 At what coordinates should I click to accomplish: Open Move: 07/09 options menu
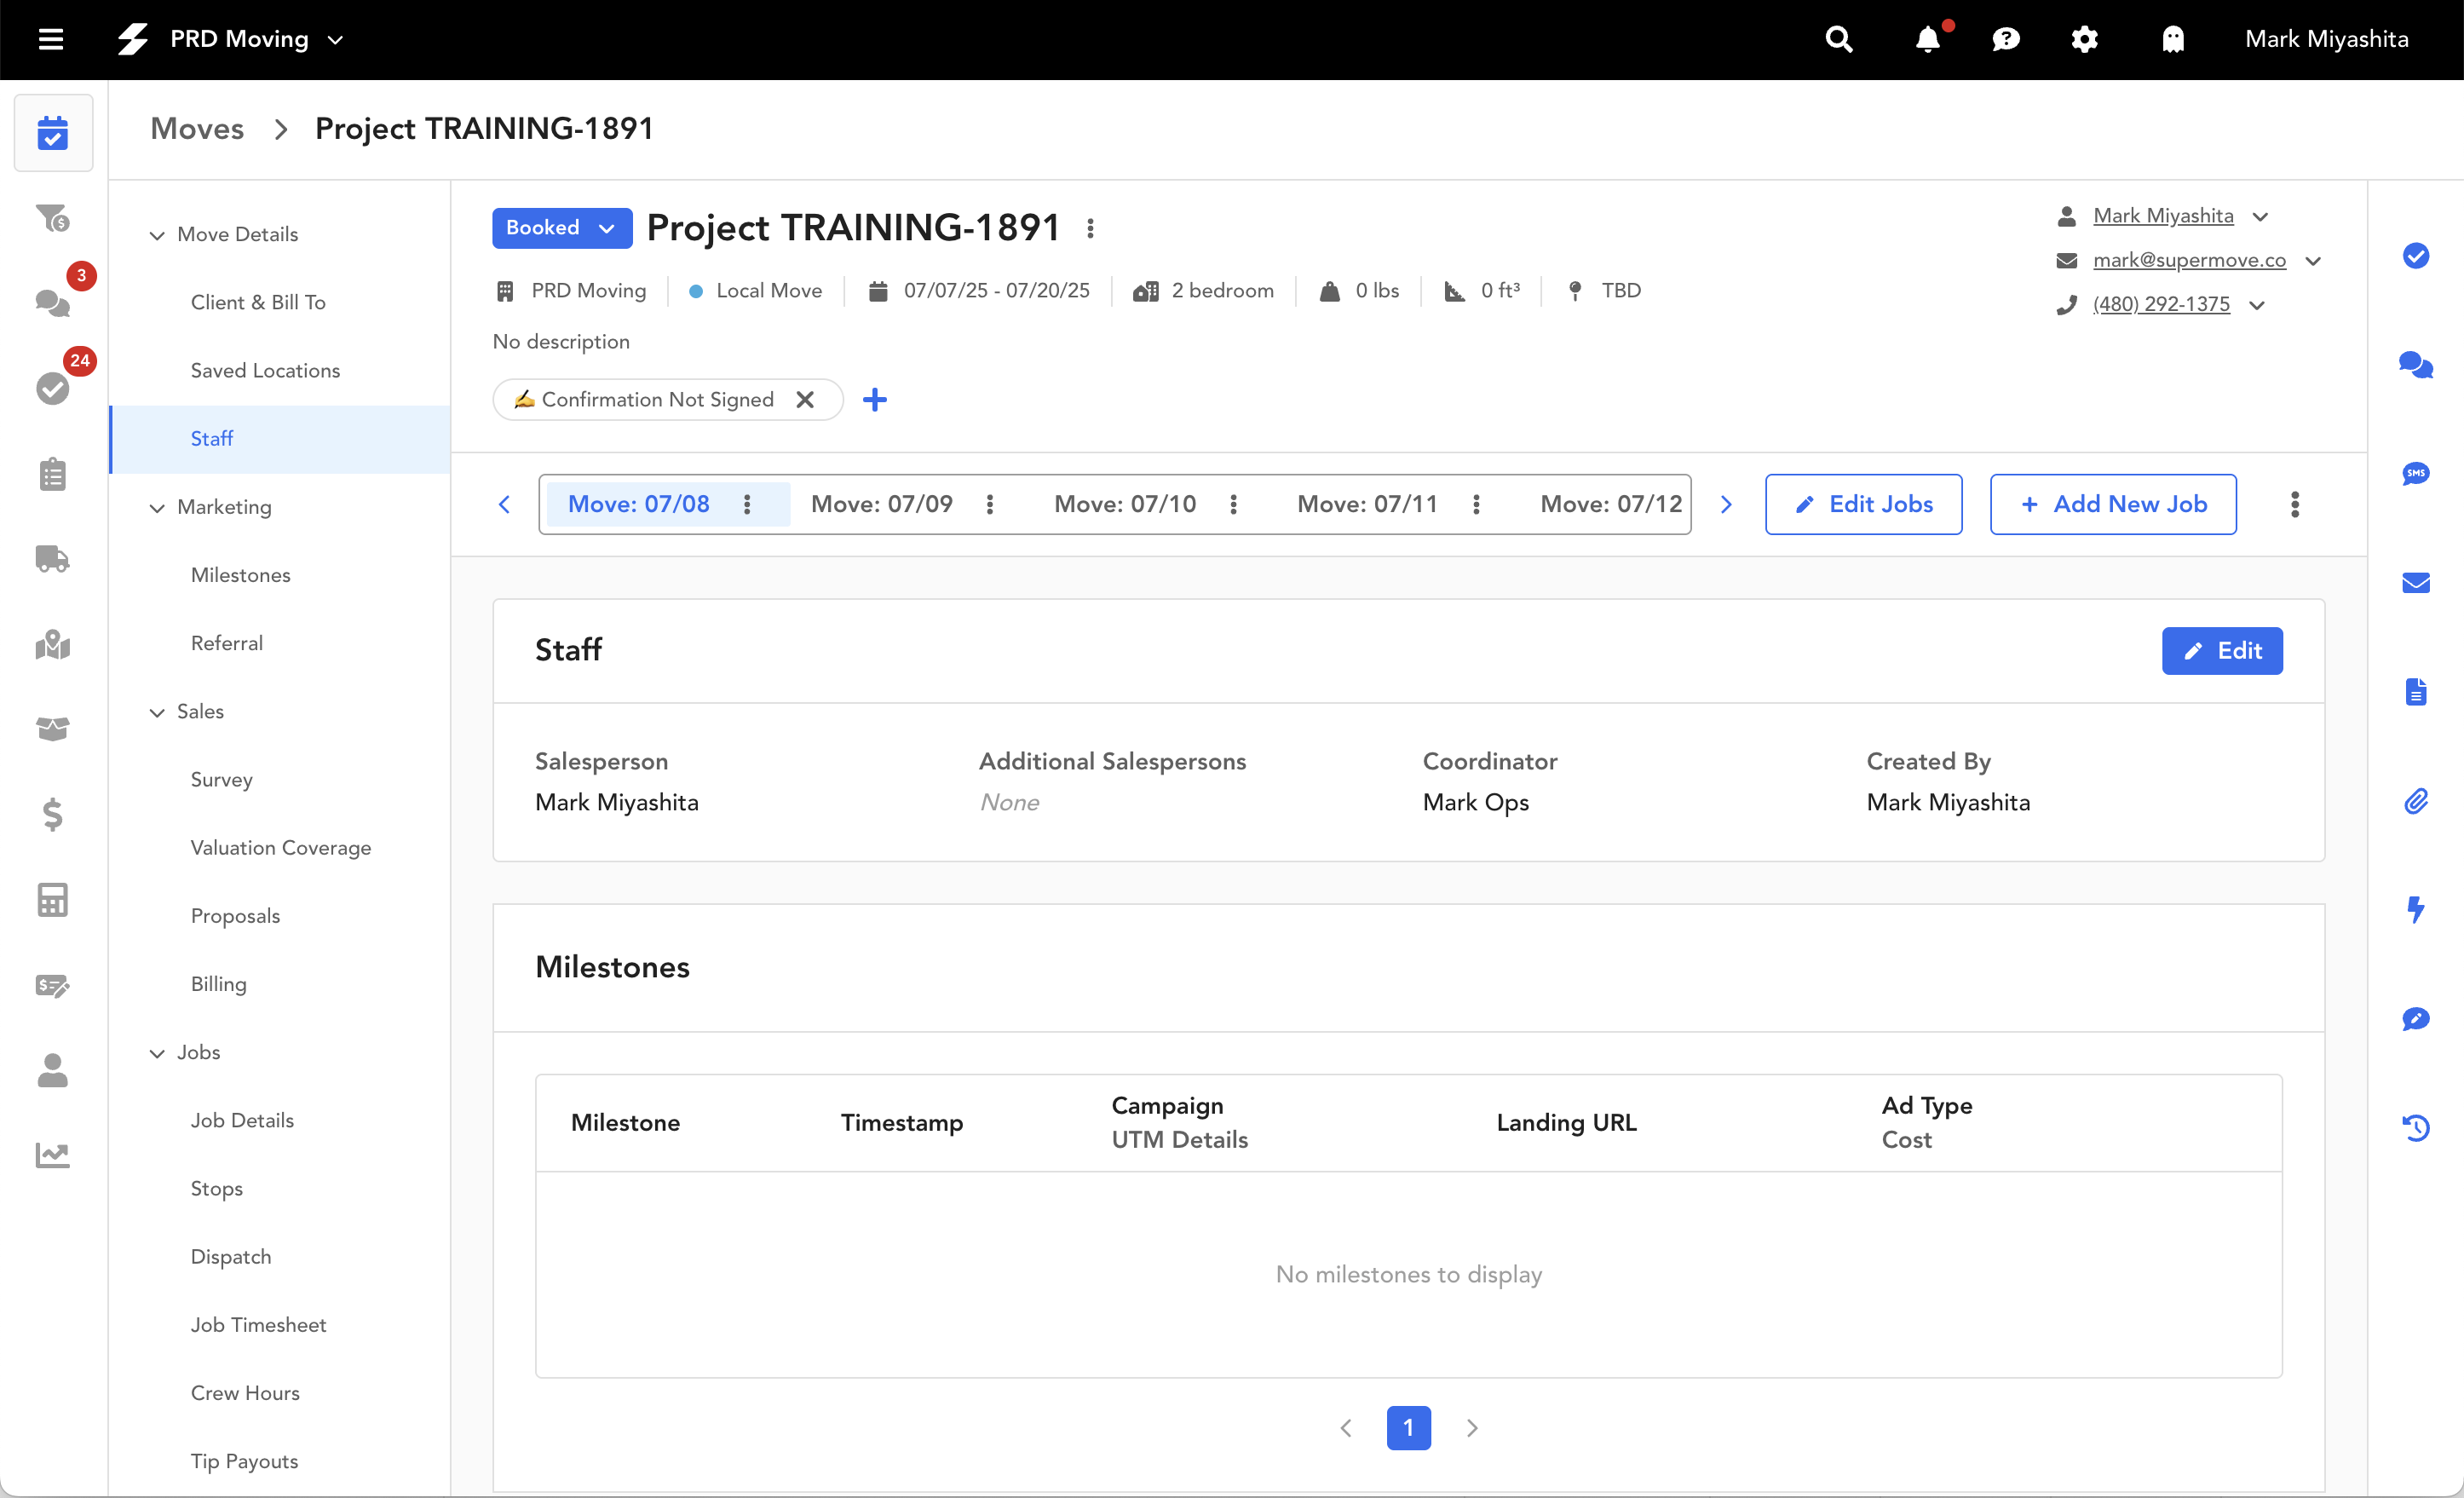(x=990, y=504)
